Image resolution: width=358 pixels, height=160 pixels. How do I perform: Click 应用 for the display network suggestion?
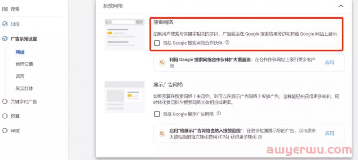tap(329, 134)
